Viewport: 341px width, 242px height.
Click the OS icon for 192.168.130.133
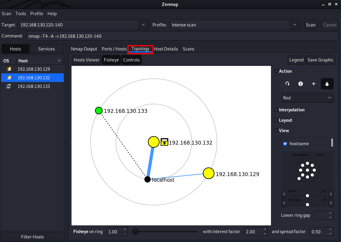click(x=9, y=86)
